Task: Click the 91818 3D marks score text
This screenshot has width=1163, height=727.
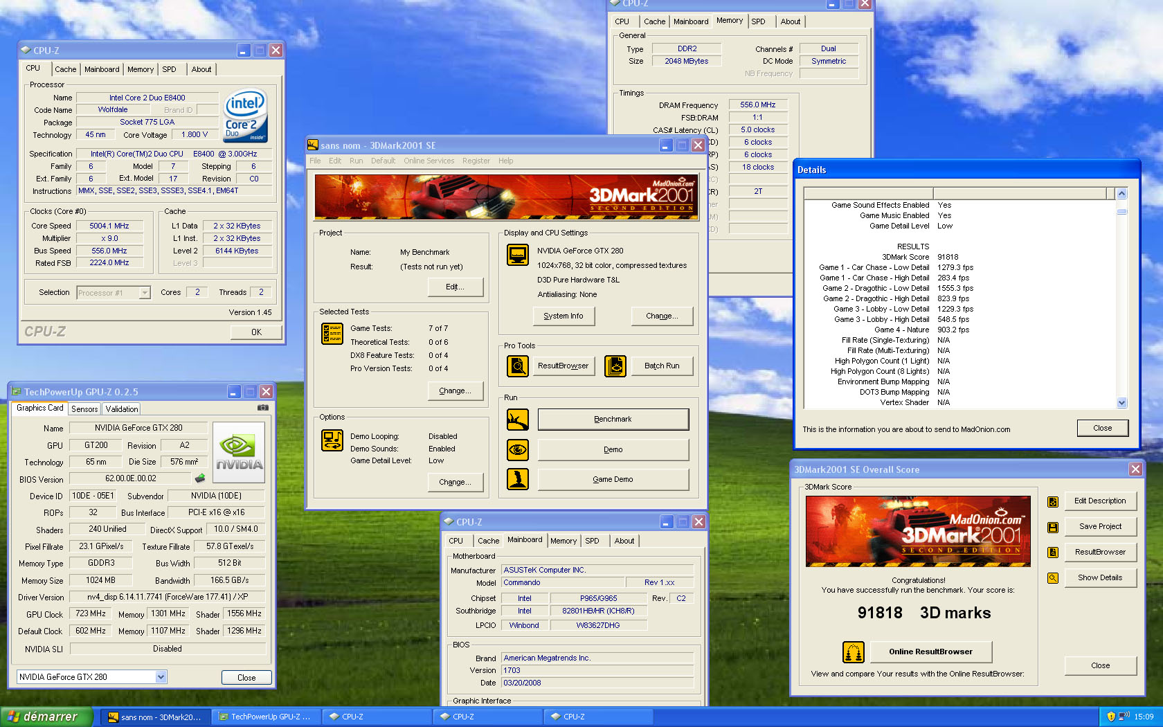Action: [923, 613]
